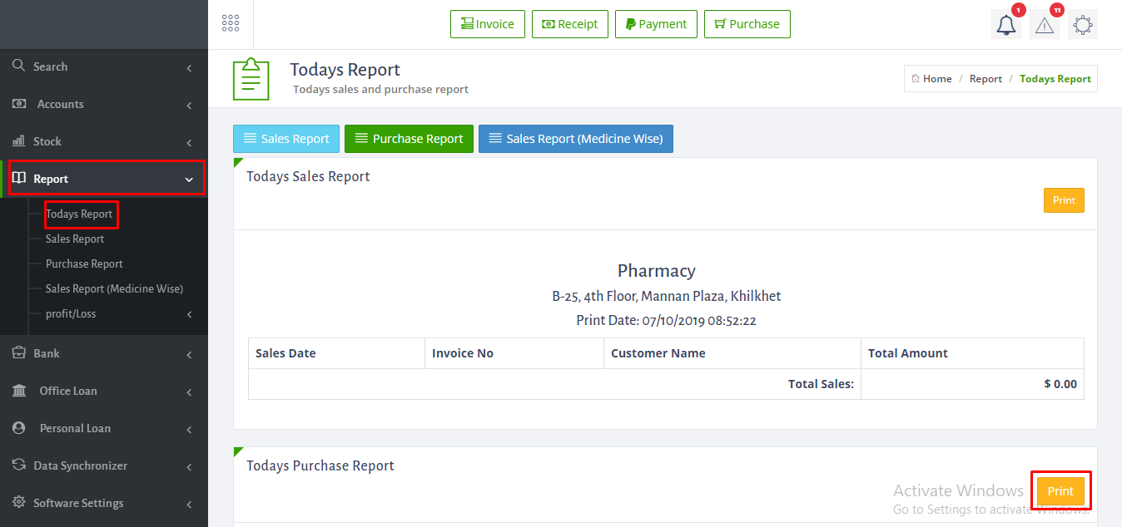Click the Office Loan building icon
Viewport: 1122px width, 527px height.
tap(19, 391)
